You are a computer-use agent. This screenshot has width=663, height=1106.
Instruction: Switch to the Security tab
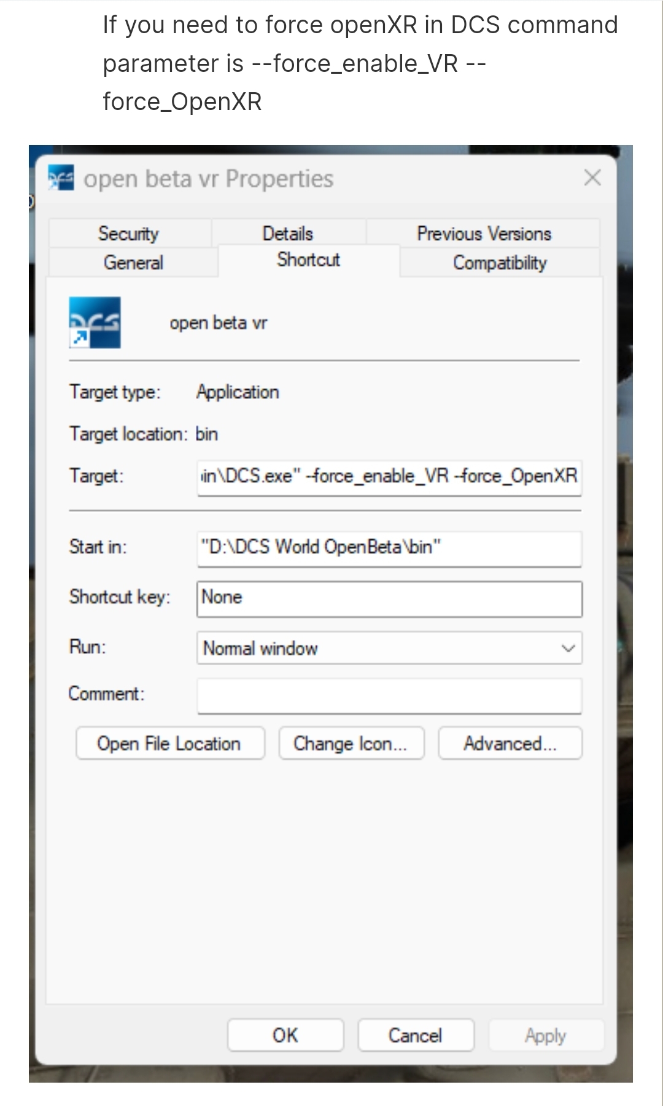coord(129,233)
